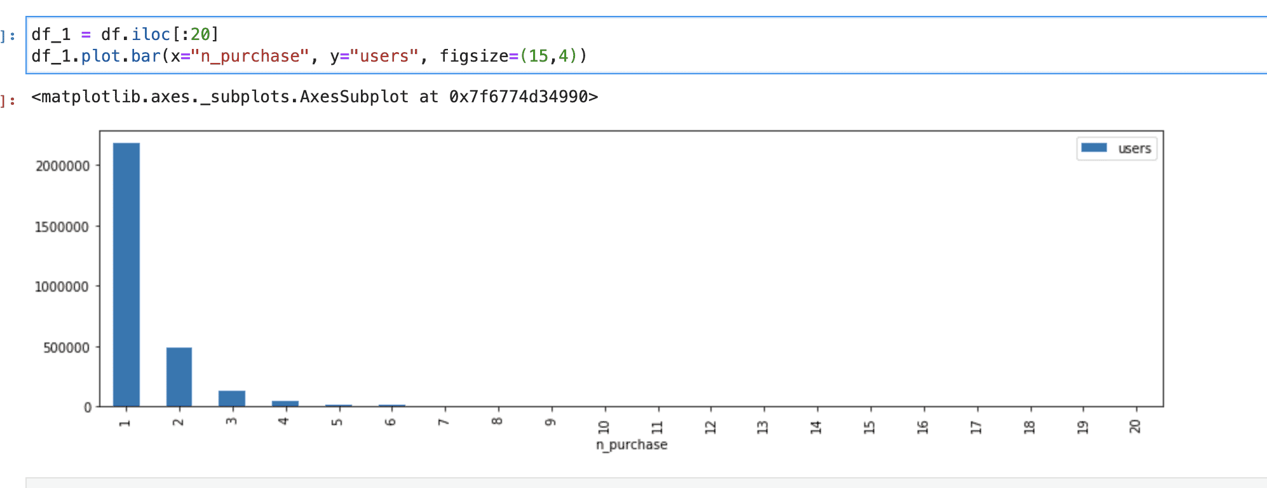Click the "n_purchase" string in the code

tap(249, 57)
